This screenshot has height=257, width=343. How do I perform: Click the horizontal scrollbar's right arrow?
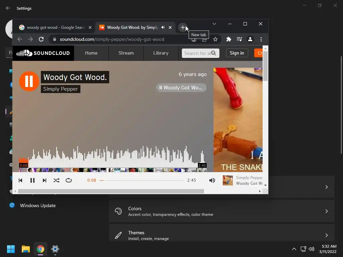pos(260,191)
